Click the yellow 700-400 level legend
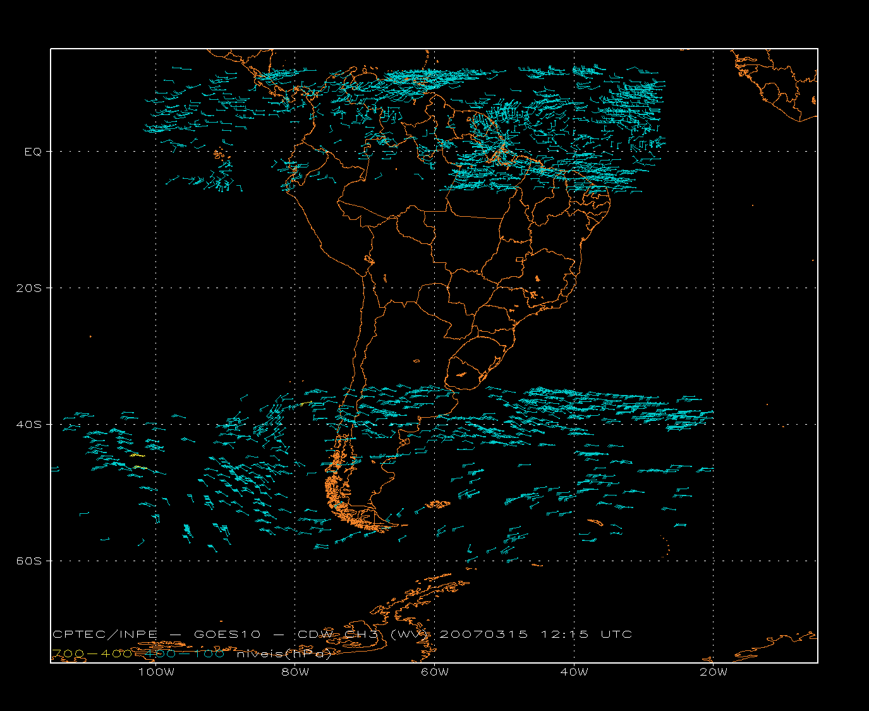Image resolution: width=869 pixels, height=711 pixels. pos(92,653)
